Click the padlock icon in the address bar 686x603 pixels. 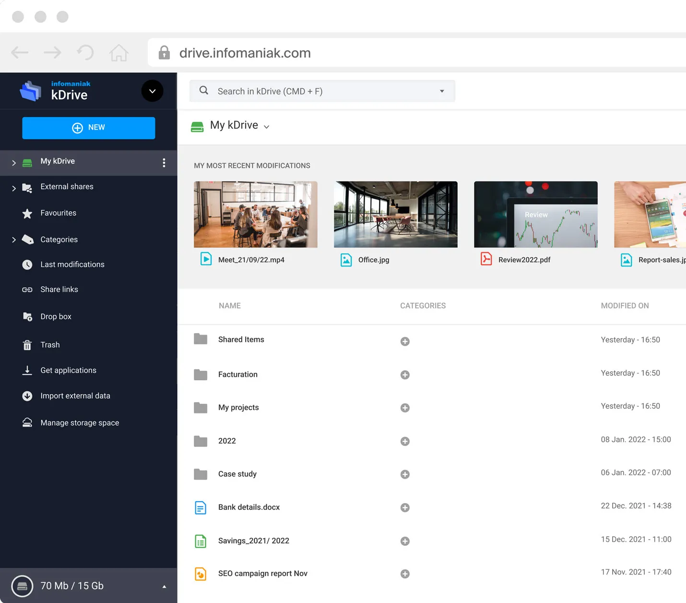[164, 52]
